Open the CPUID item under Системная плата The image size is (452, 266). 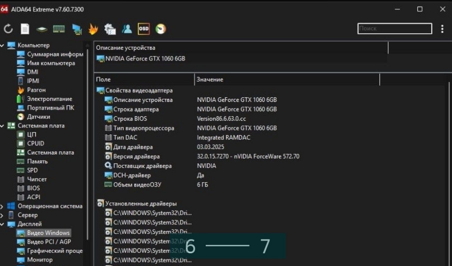[35, 143]
